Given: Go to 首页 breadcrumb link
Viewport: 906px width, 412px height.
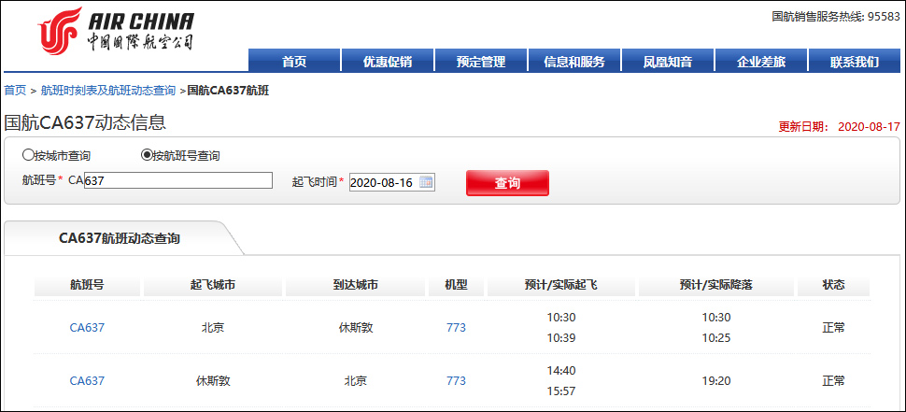Looking at the screenshot, I should pos(15,91).
